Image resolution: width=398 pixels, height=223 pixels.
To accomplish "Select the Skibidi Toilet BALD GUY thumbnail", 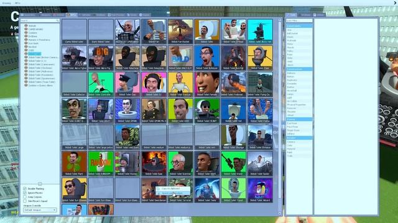I will click(180, 58).
